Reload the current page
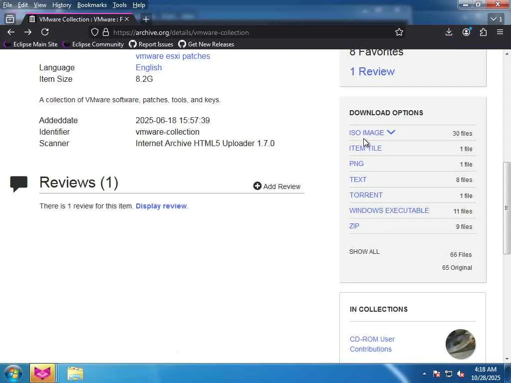Image resolution: width=511 pixels, height=383 pixels. pyautogui.click(x=45, y=32)
